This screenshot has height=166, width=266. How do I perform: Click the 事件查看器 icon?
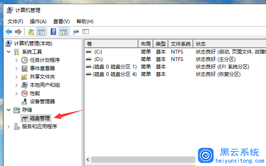click(x=25, y=68)
